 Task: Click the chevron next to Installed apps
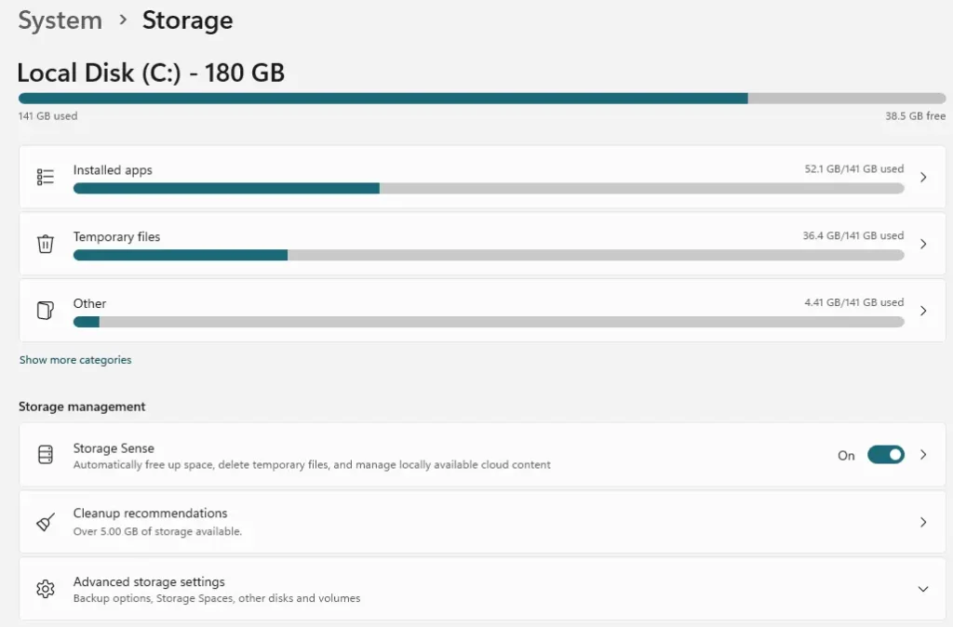(922, 176)
